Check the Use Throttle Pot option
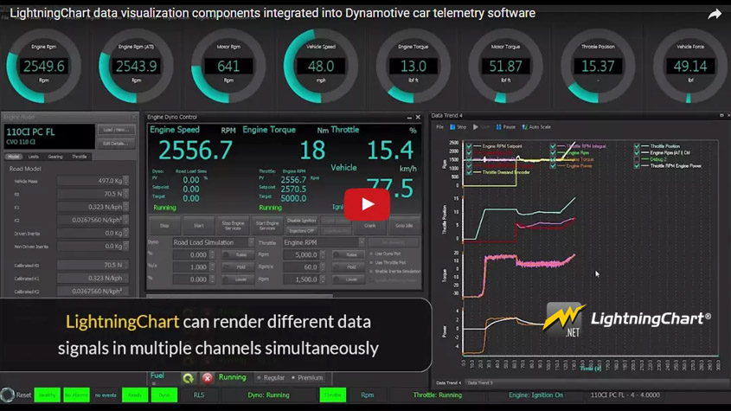731x411 pixels. point(372,263)
